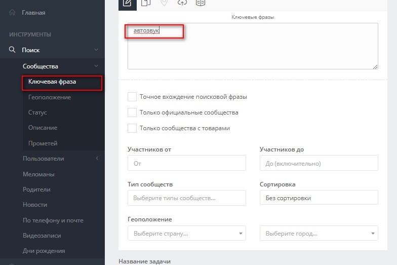Click the home icon beside Главная
The width and height of the screenshot is (397, 265).
pos(12,12)
